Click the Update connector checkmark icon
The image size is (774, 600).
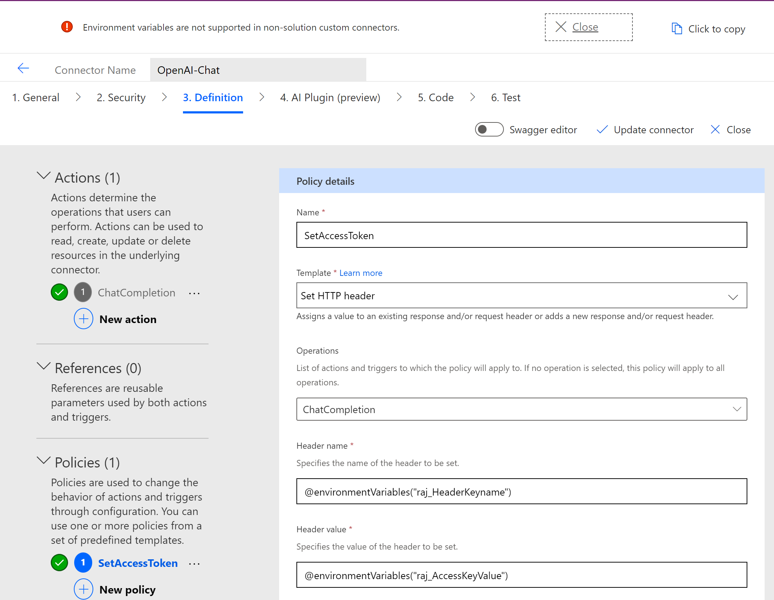[602, 130]
